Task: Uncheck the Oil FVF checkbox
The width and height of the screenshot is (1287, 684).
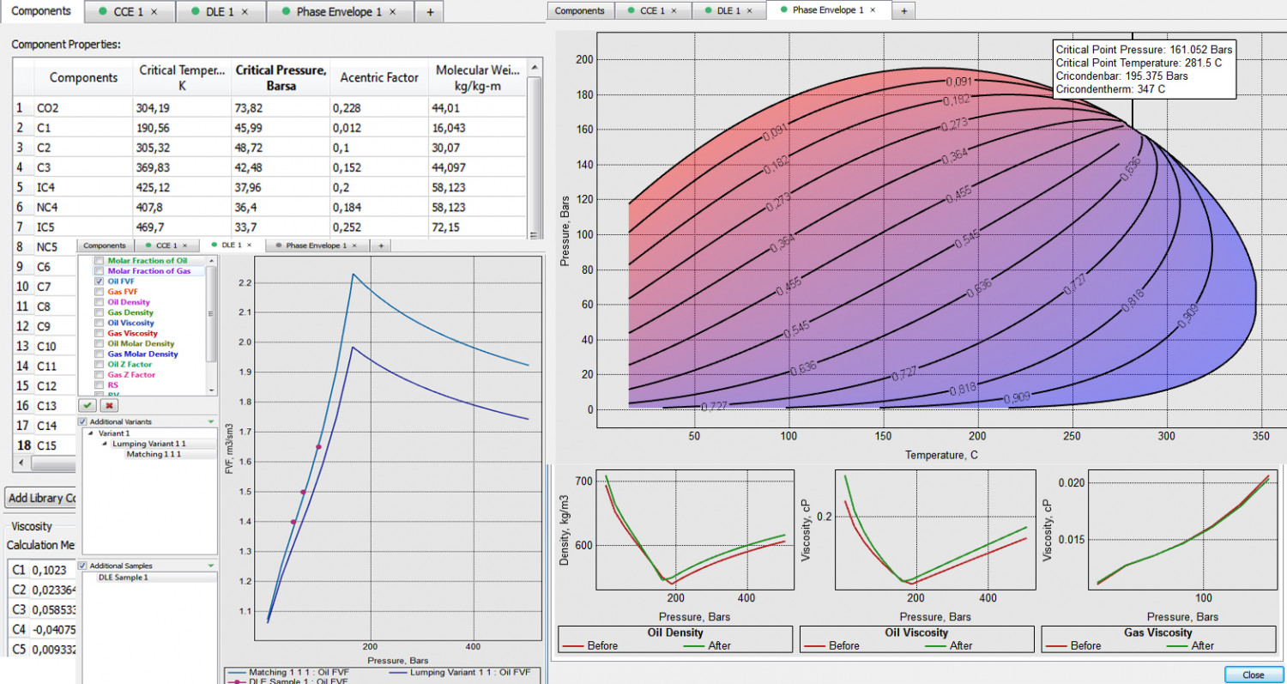Action: (x=100, y=281)
